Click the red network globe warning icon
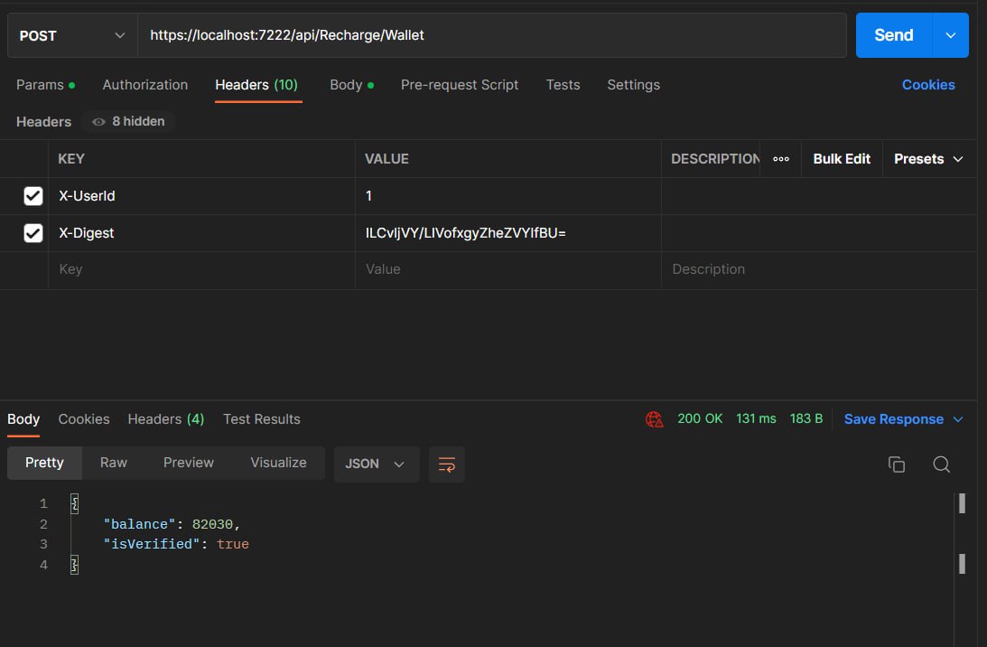The width and height of the screenshot is (987, 647). click(654, 419)
